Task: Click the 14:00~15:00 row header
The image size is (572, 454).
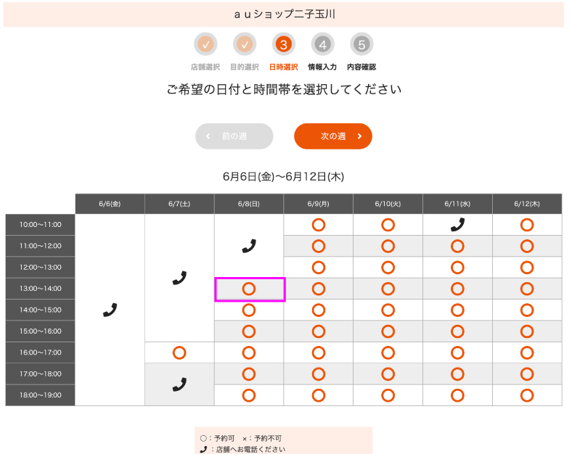Action: coord(40,310)
